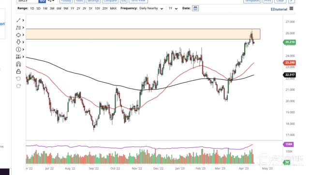Screen dimensions: 311x175
Task: Expand the line tool options chevron
Action: (23, 20)
